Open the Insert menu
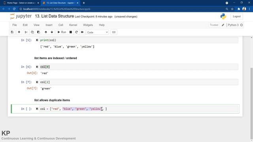253x142 pixels. coord(49,25)
